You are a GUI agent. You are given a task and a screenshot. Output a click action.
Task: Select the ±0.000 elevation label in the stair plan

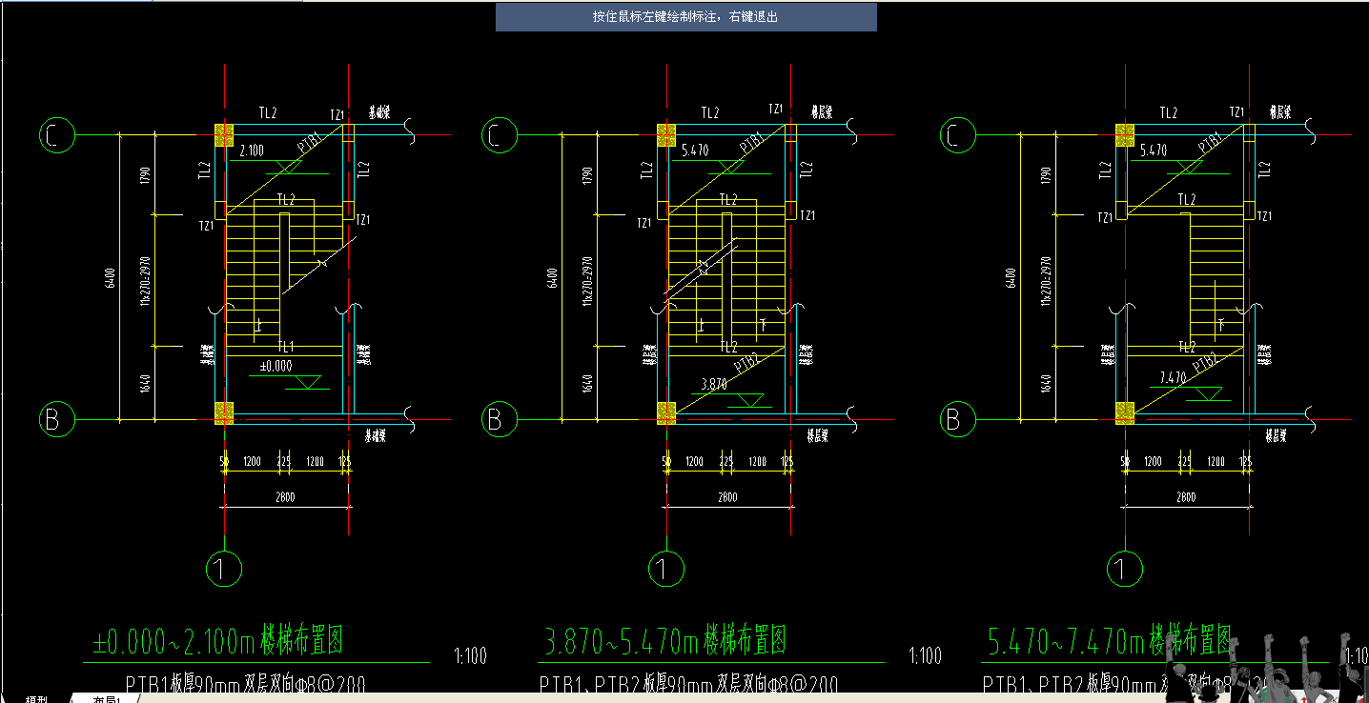(x=276, y=366)
